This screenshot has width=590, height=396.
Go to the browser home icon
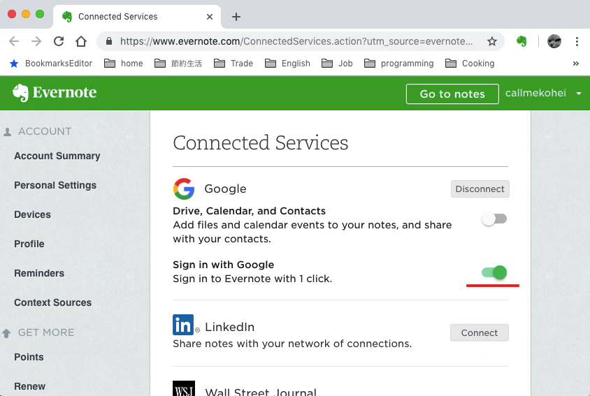point(81,41)
